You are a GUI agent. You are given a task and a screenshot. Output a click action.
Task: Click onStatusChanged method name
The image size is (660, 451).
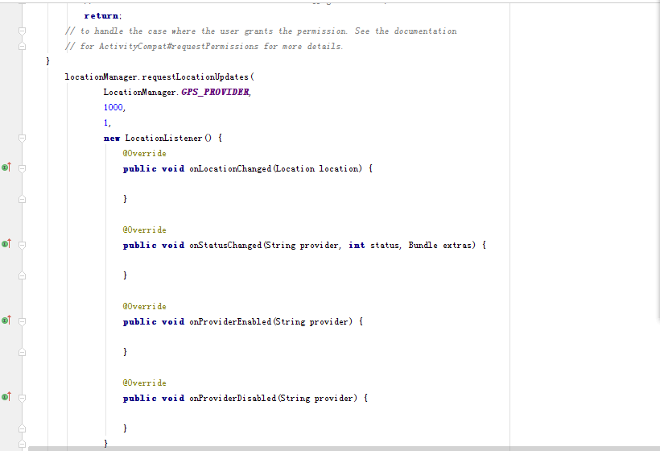(x=225, y=246)
